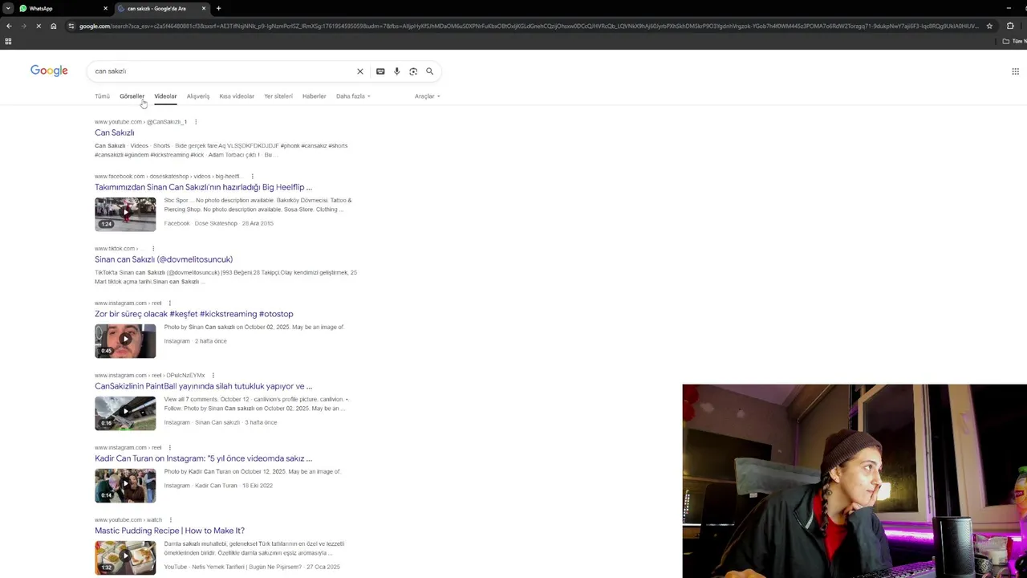This screenshot has height=578, width=1027.
Task: Search by image with Lens icon
Action: 413,71
